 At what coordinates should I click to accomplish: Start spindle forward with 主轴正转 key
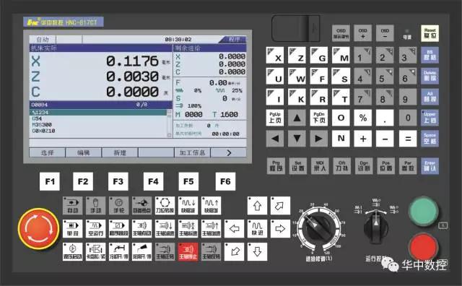click(x=165, y=252)
